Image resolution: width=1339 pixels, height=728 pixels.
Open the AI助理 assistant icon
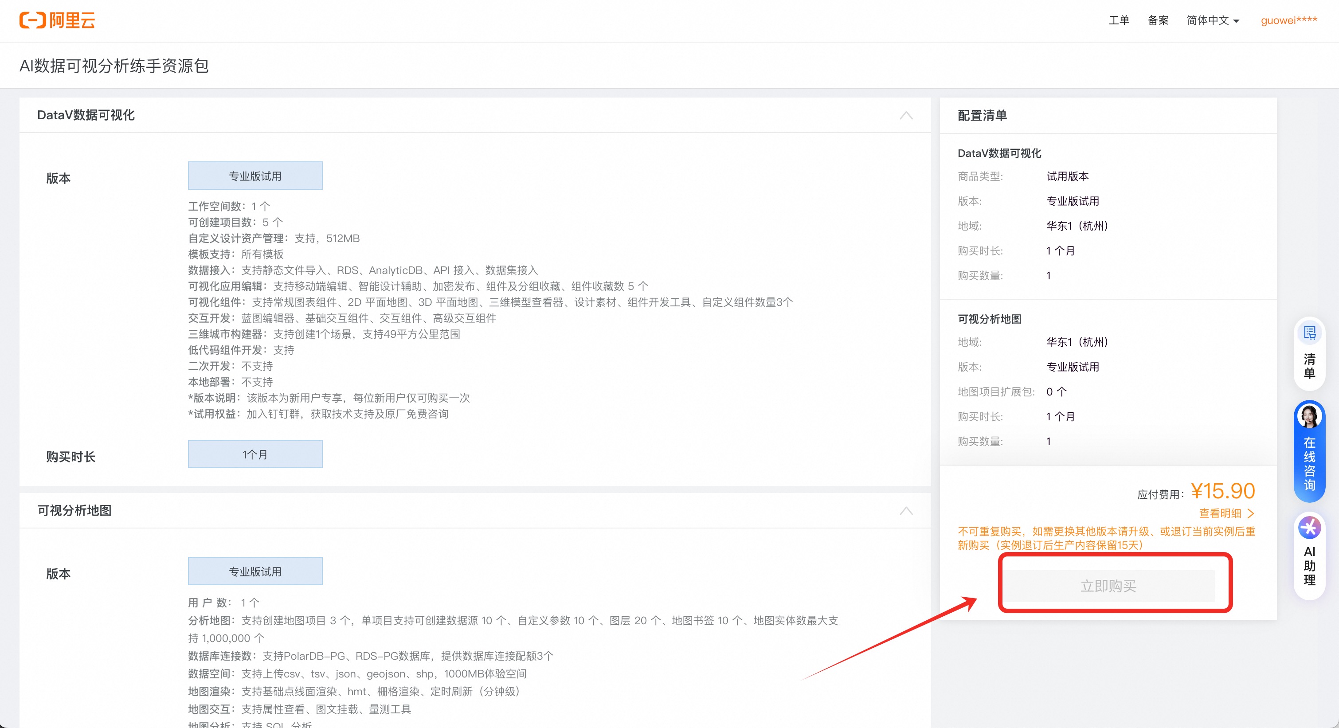point(1309,528)
